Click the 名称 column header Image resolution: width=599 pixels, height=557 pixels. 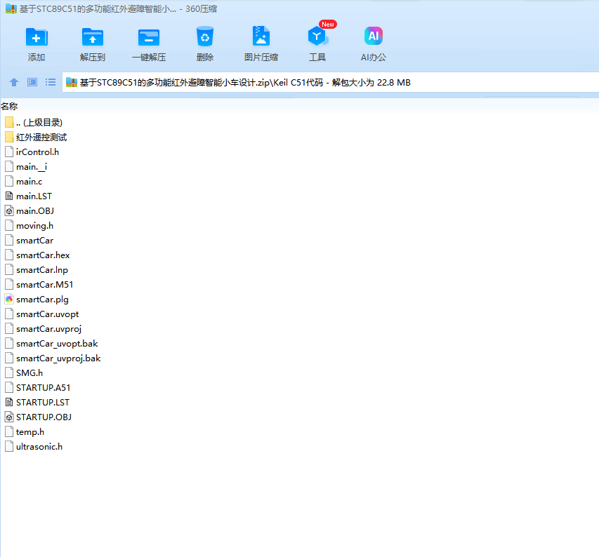[x=9, y=106]
